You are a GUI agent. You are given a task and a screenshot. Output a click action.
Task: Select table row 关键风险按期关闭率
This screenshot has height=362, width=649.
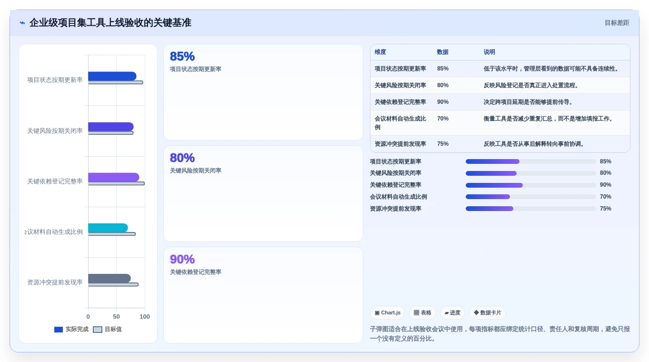point(500,85)
